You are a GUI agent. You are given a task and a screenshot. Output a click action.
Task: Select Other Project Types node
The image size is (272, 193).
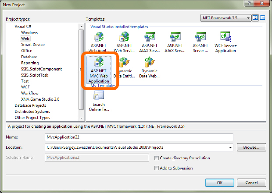tap(32, 118)
